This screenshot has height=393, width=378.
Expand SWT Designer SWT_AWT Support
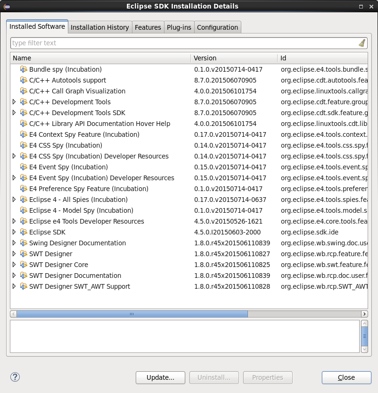(14, 286)
